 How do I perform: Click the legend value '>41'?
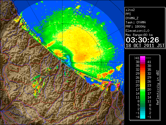[x=137, y=58]
